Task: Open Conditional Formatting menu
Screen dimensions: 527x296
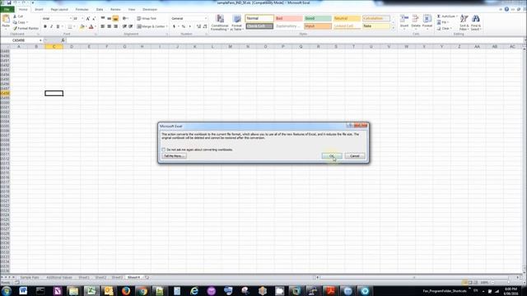Action: [x=220, y=23]
